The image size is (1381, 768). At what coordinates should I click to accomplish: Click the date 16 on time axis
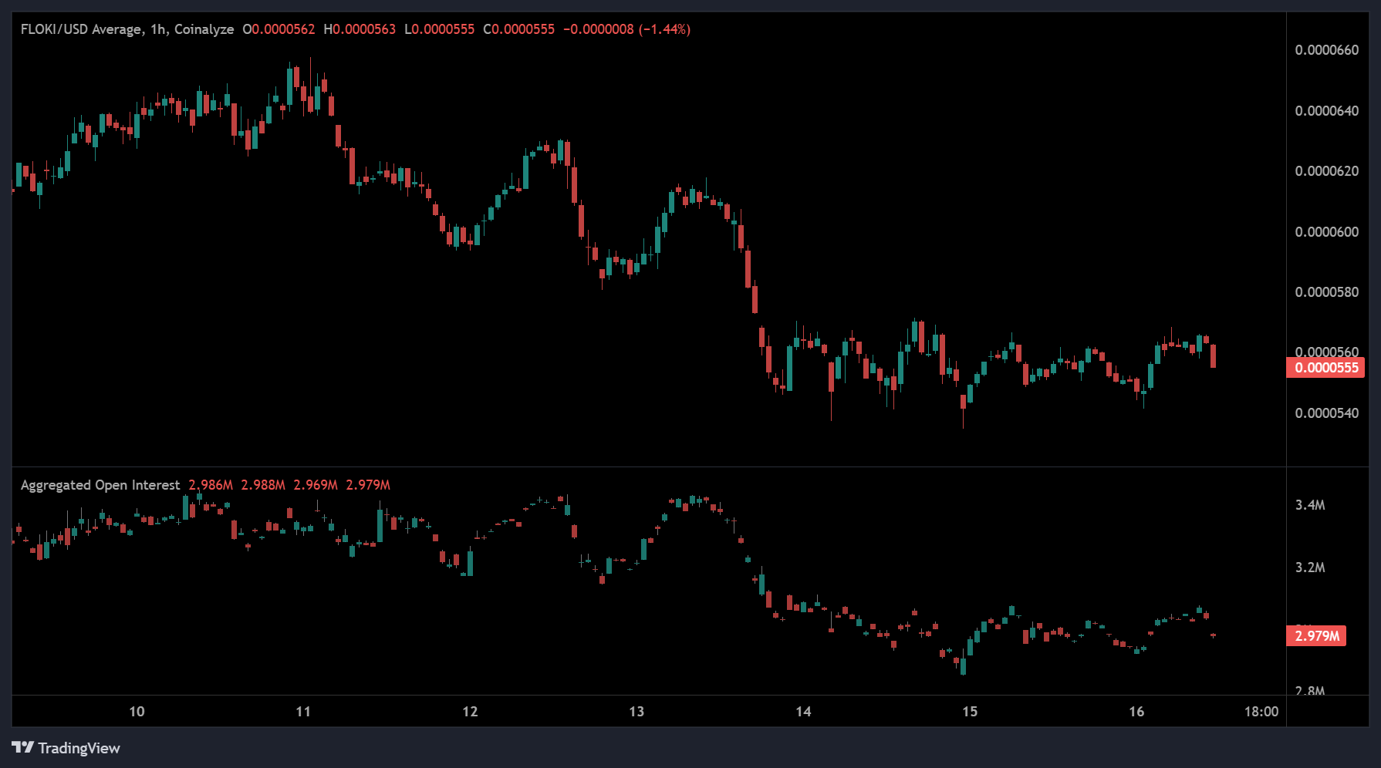[1136, 711]
